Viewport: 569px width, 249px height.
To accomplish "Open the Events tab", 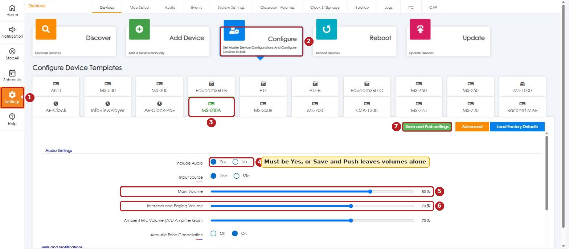I will click(x=196, y=7).
